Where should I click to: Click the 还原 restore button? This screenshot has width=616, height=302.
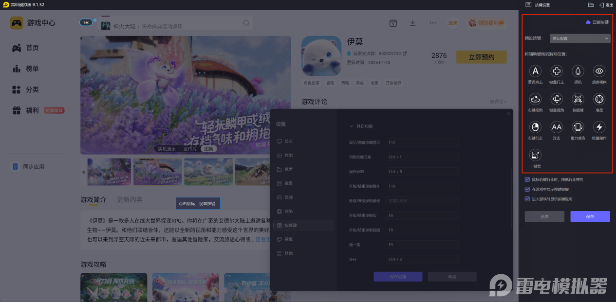[544, 216]
